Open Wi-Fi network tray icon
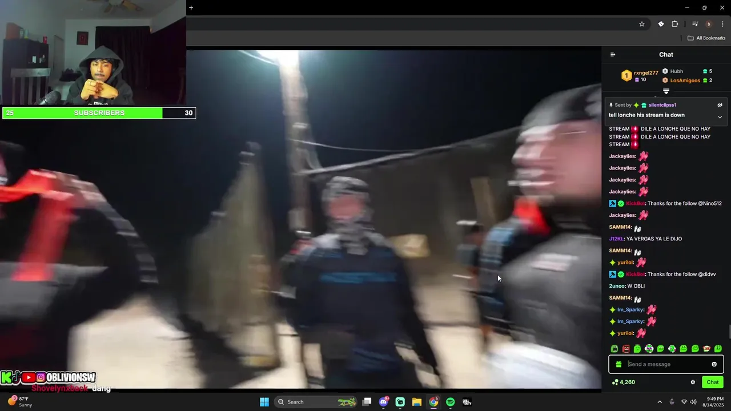Viewport: 731px width, 411px height. tap(684, 402)
